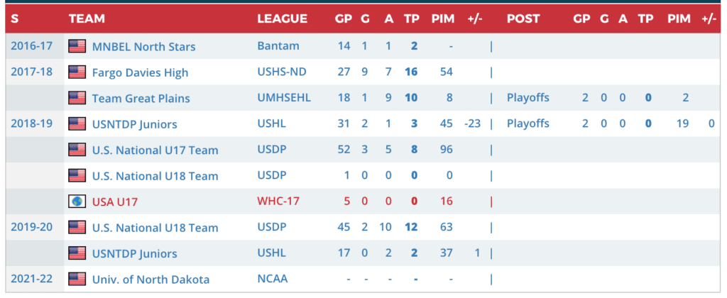Open the MNBEL North Stars team page
Image resolution: width=727 pixels, height=298 pixels.
143,47
